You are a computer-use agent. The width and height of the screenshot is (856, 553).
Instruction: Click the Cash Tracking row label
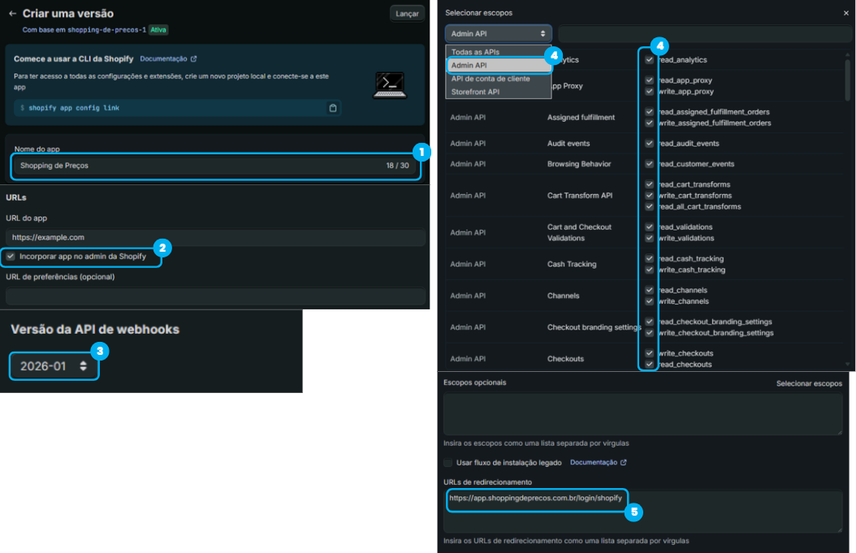[x=572, y=264]
